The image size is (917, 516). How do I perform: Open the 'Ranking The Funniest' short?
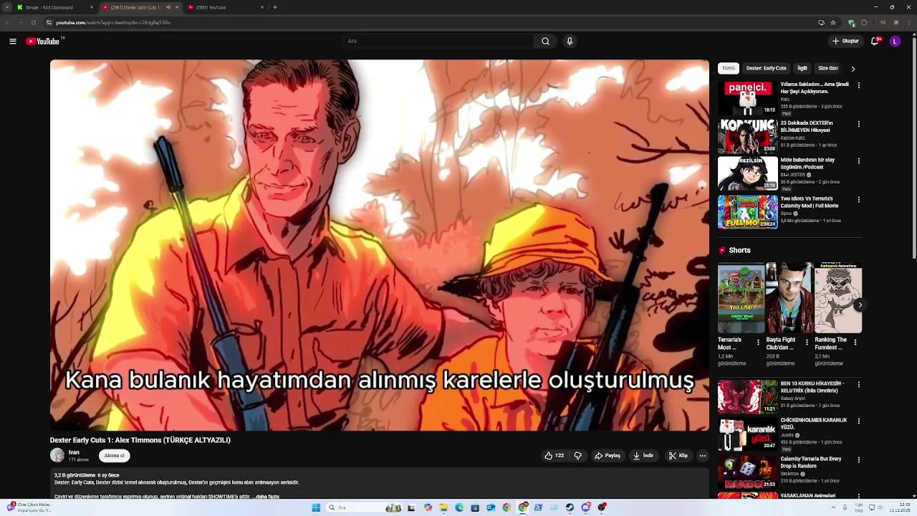tap(838, 297)
